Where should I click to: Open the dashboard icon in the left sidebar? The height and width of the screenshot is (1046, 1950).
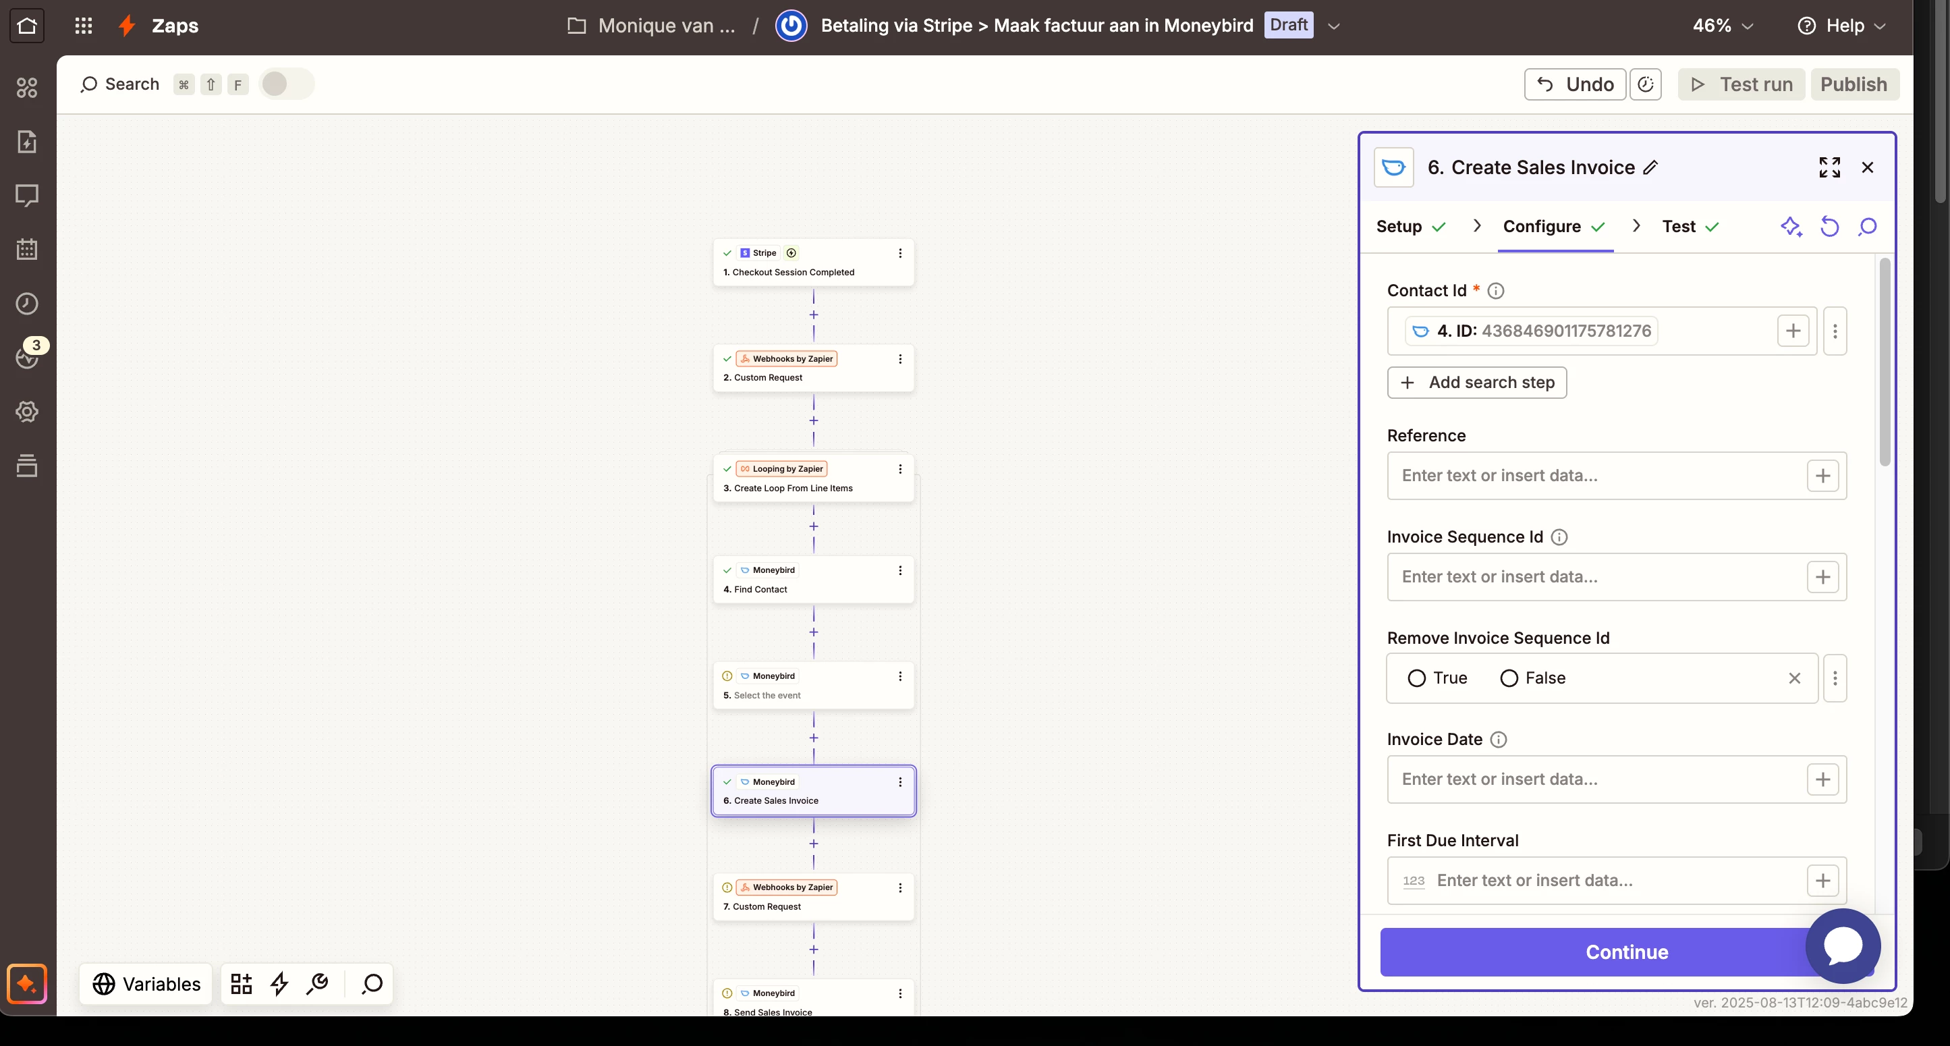point(27,88)
